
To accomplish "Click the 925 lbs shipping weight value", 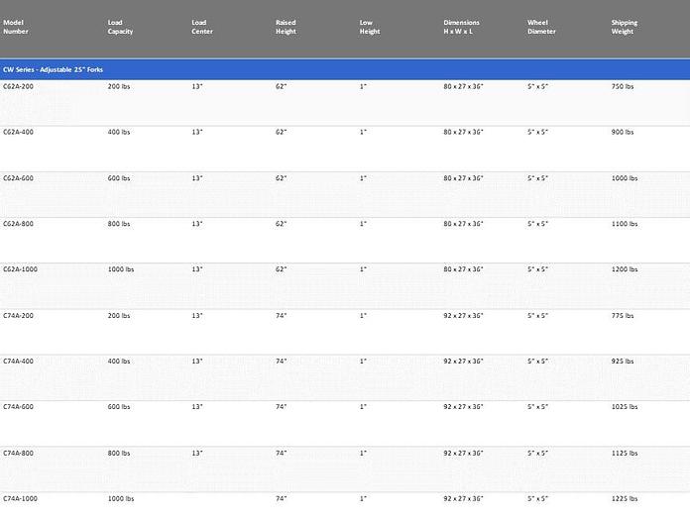I will pos(623,362).
